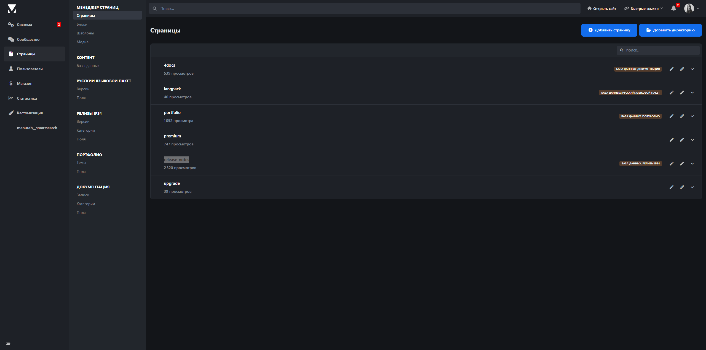Image resolution: width=706 pixels, height=350 pixels.
Task: Click the Добавить директорию button
Action: (x=670, y=30)
